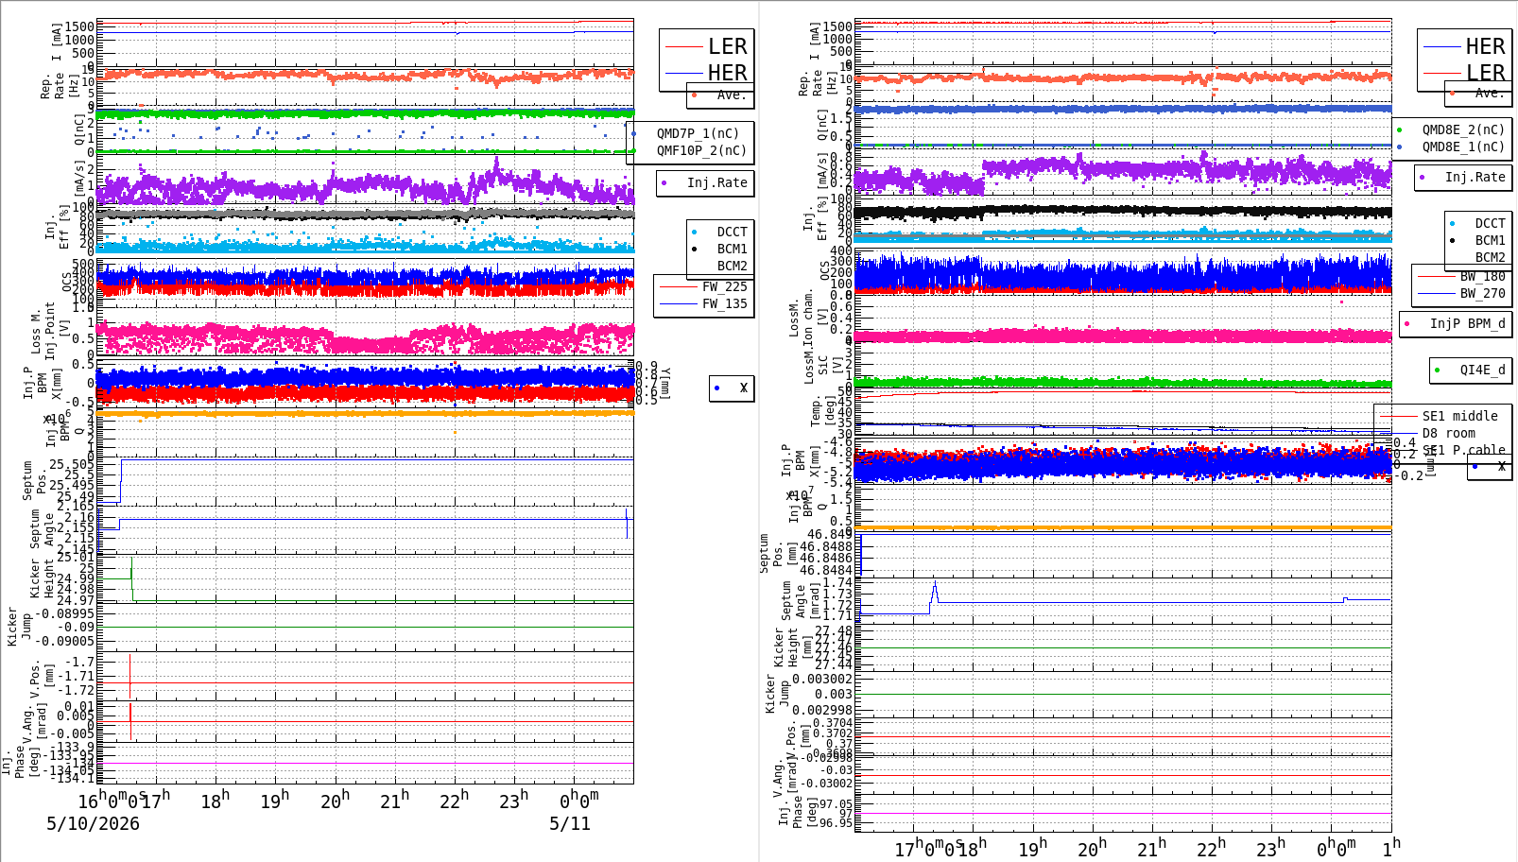Screen dimensions: 1518x862
Task: Click Kicker Jump axis label in left plot
Action: click(20, 626)
